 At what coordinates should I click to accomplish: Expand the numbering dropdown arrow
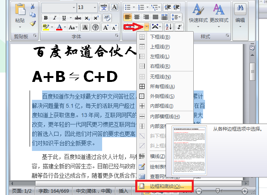coord(147,7)
